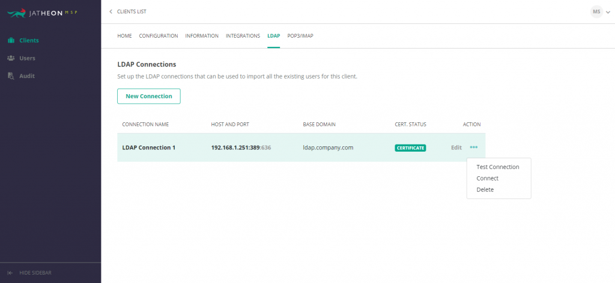The image size is (615, 283).
Task: Switch to the POP3/IMAP tab
Action: [300, 35]
